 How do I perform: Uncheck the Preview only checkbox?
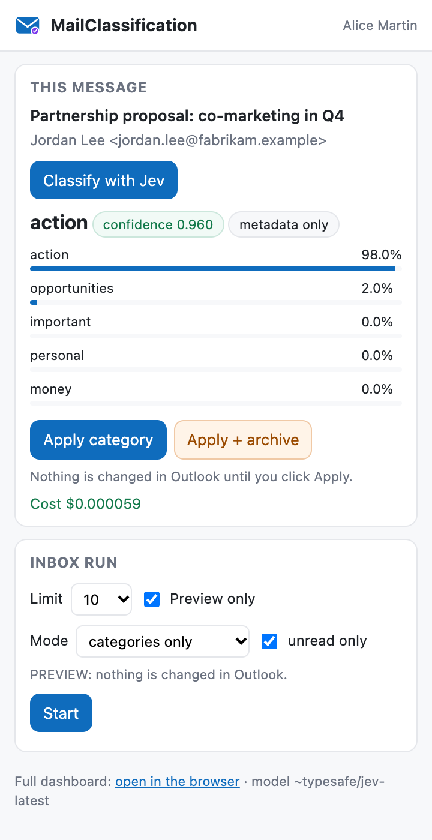(x=152, y=599)
